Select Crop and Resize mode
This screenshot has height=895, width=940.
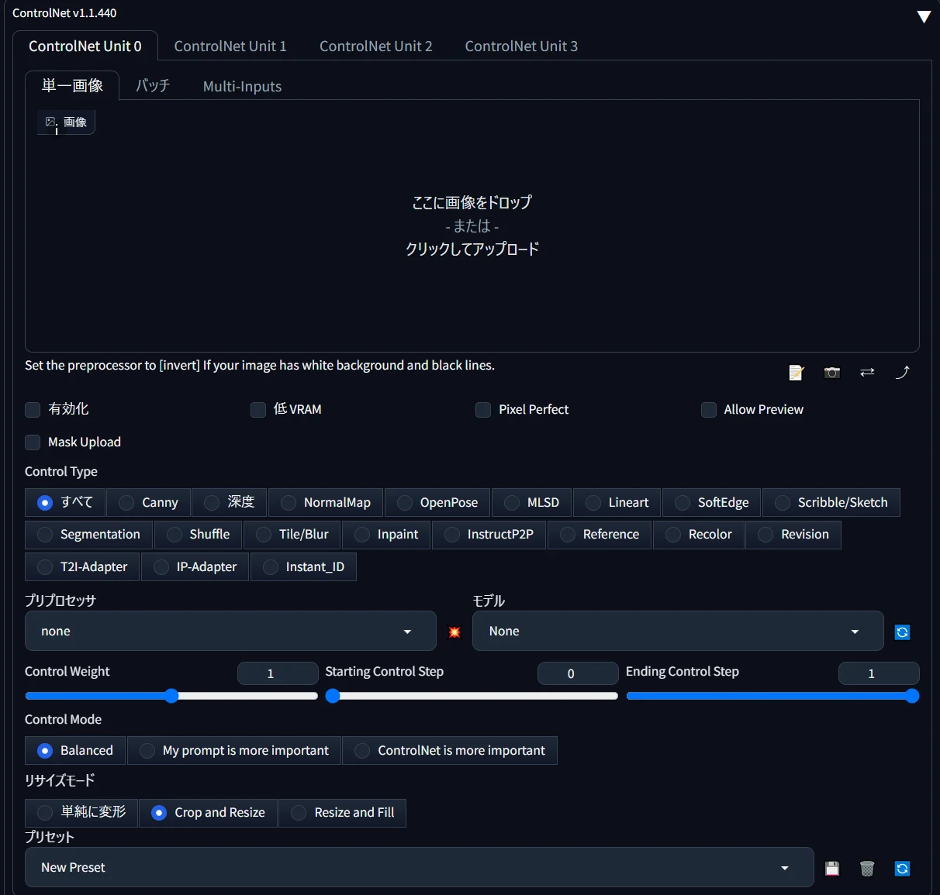coord(209,812)
